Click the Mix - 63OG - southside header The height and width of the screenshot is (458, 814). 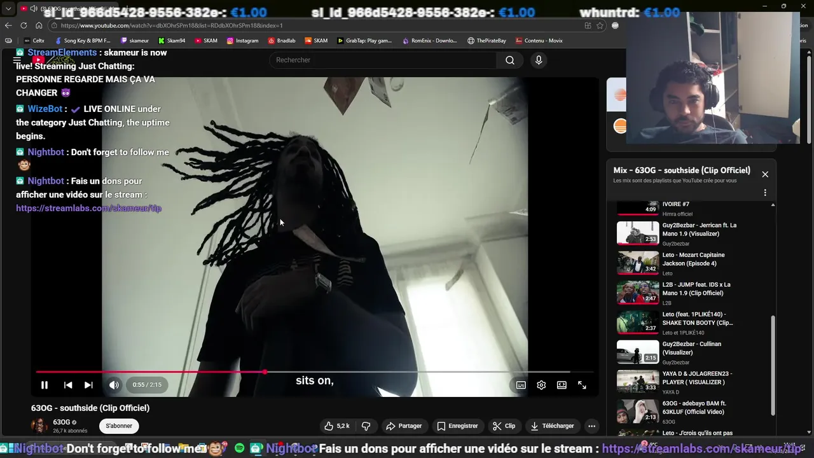point(682,170)
